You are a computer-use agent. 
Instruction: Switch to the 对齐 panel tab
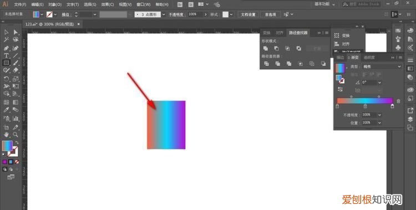280,33
